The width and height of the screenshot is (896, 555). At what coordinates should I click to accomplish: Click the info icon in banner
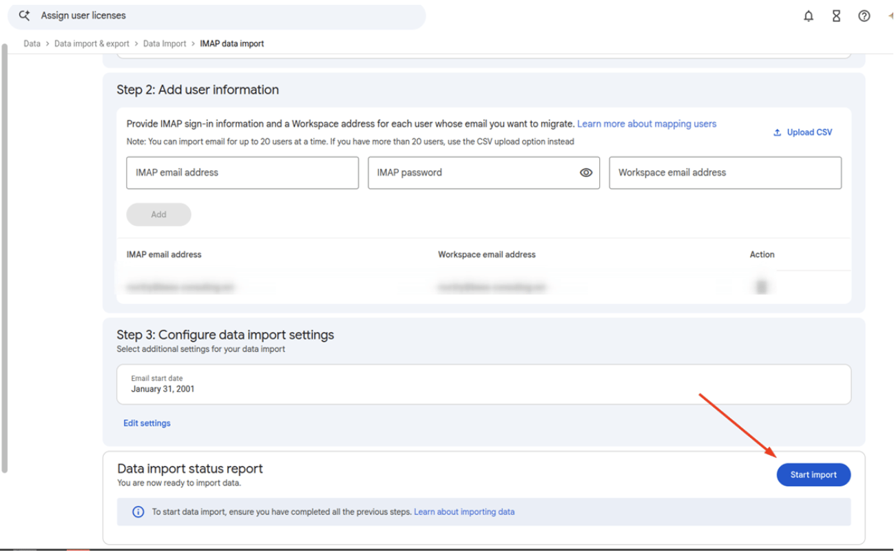pyautogui.click(x=138, y=512)
